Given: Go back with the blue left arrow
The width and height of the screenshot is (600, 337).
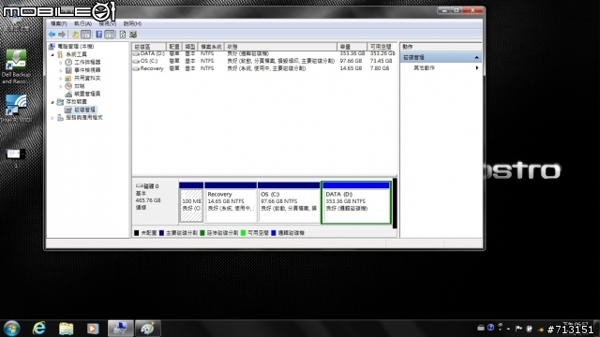Looking at the screenshot, I should click(52, 35).
